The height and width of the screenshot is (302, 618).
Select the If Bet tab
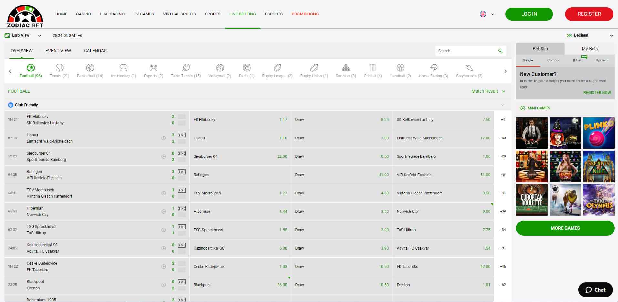(577, 60)
